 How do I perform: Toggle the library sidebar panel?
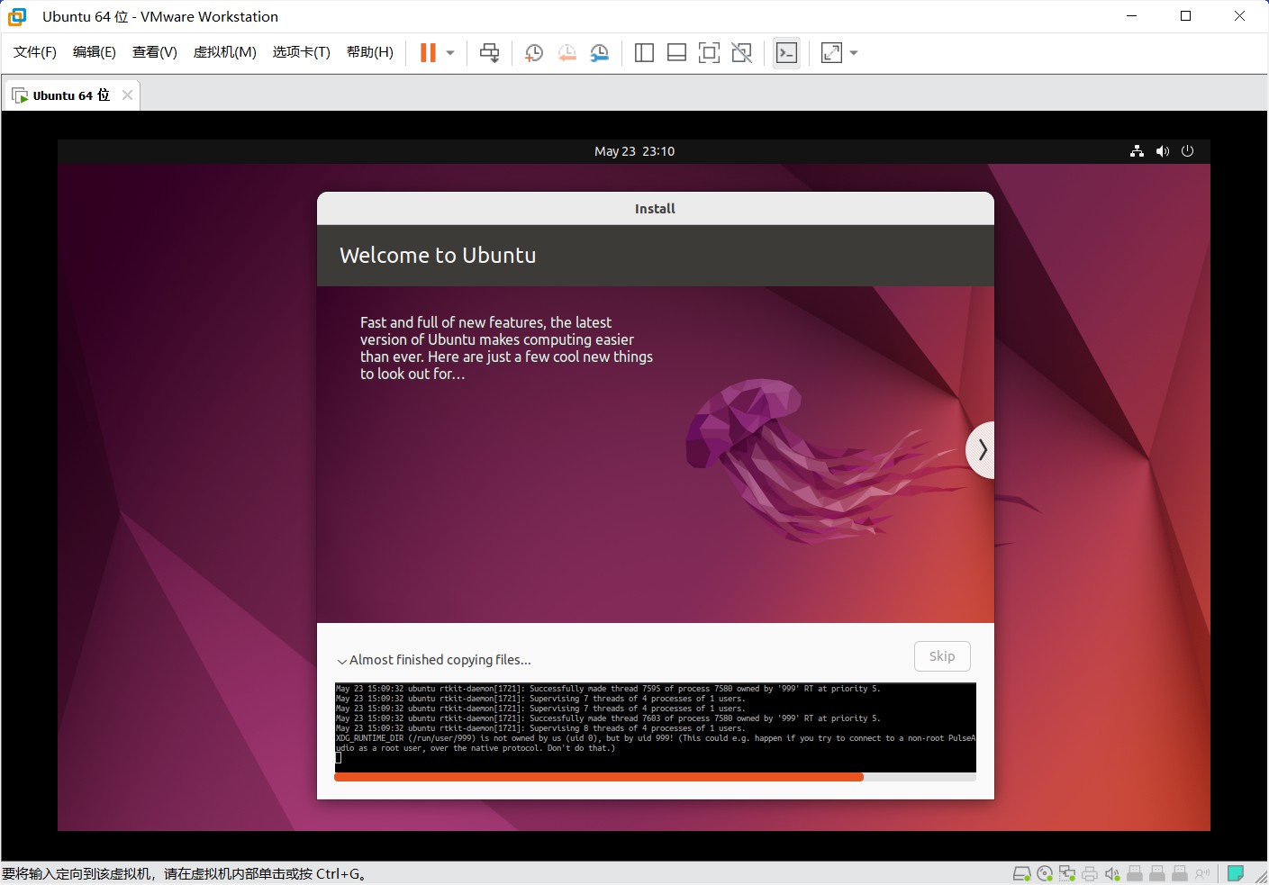644,53
